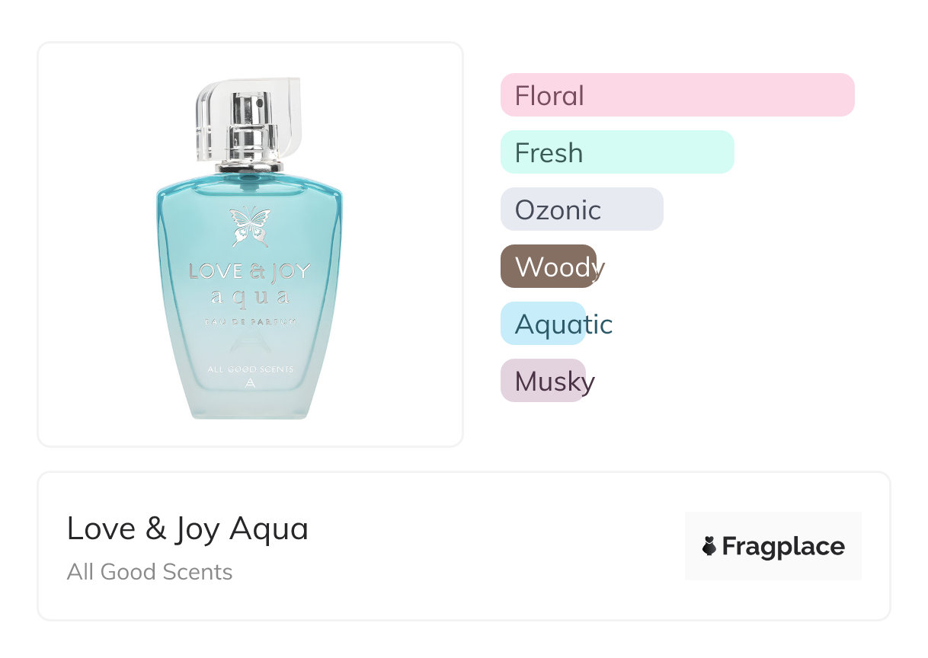Click 'ALL GOOD SCENTS' printed on the bottle
928x658 pixels.
[x=250, y=369]
